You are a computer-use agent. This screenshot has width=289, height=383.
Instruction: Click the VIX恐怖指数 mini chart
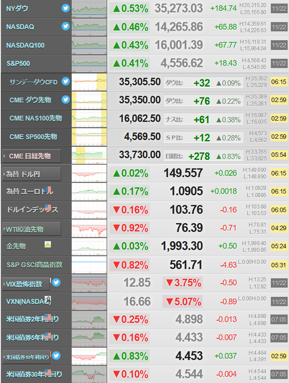click(x=89, y=283)
